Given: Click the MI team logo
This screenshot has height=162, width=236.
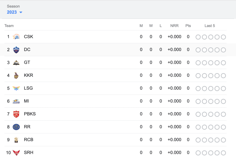Looking at the screenshot, I should coord(16,101).
